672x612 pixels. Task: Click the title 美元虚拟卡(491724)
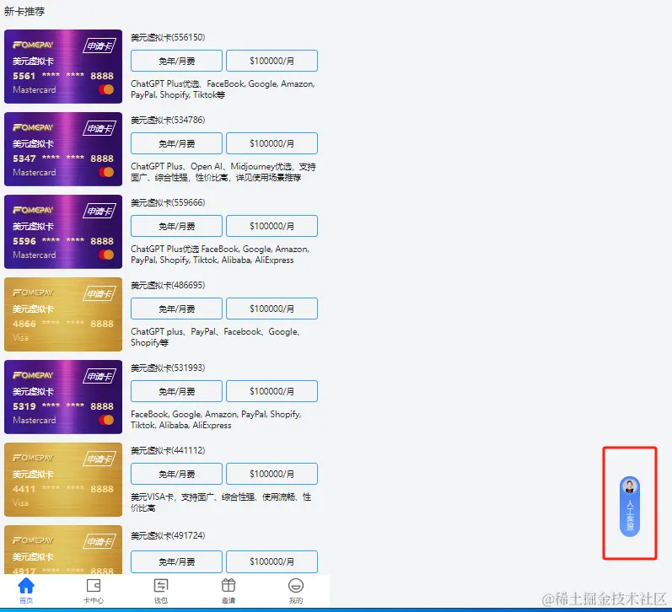point(168,535)
